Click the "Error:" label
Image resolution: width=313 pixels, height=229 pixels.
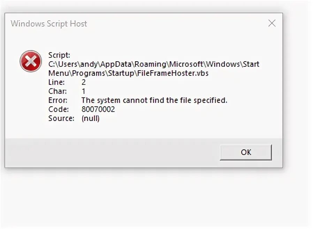tap(58, 101)
